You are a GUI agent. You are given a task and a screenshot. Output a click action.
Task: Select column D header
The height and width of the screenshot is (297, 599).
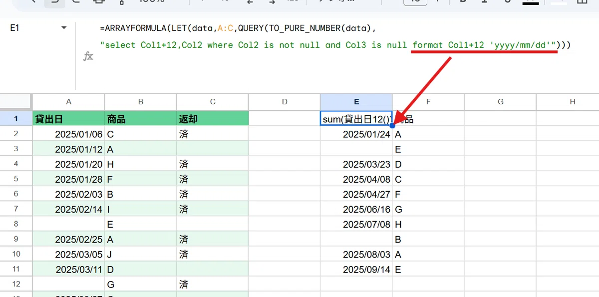point(285,102)
